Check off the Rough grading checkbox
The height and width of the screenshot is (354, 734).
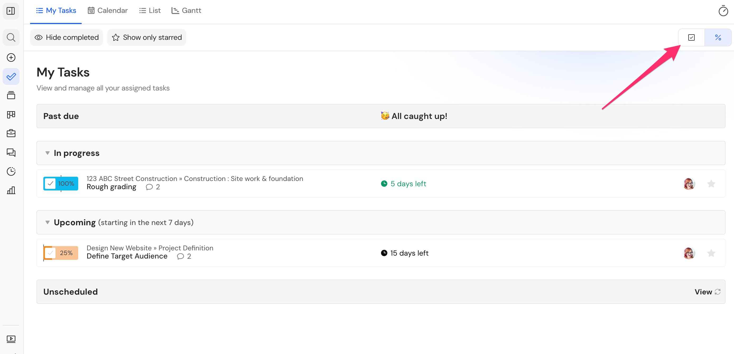click(x=50, y=184)
